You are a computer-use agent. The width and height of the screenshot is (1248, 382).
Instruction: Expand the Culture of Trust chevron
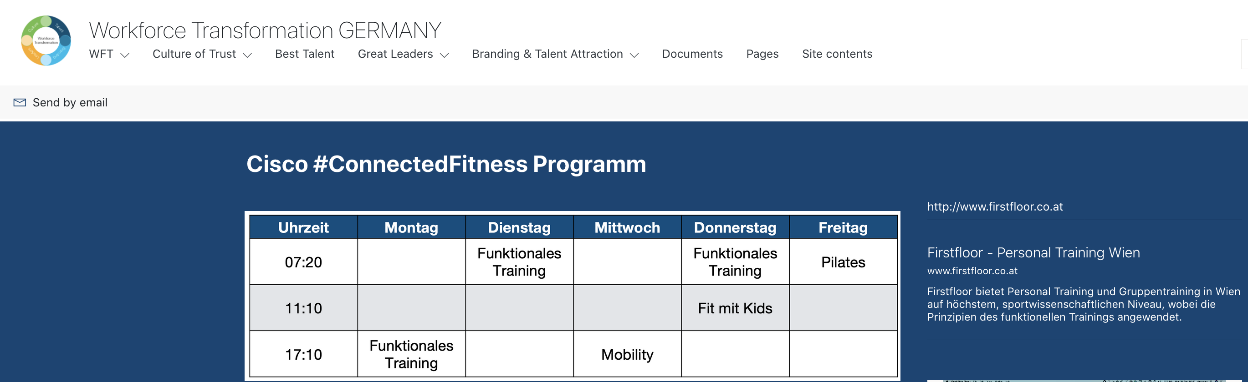pyautogui.click(x=247, y=55)
